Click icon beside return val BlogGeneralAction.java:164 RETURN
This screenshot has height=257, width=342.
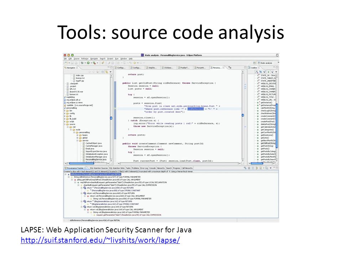tap(85, 207)
